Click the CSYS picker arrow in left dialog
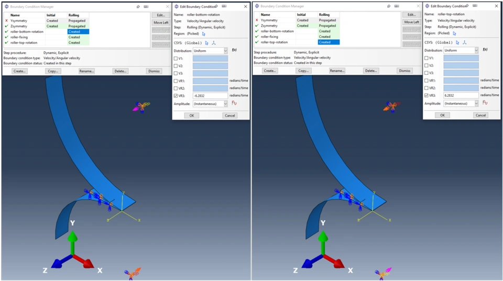Image resolution: width=503 pixels, height=281 pixels. [x=206, y=43]
